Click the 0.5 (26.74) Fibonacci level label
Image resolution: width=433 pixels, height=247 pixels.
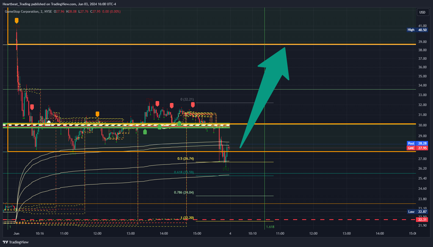point(186,159)
